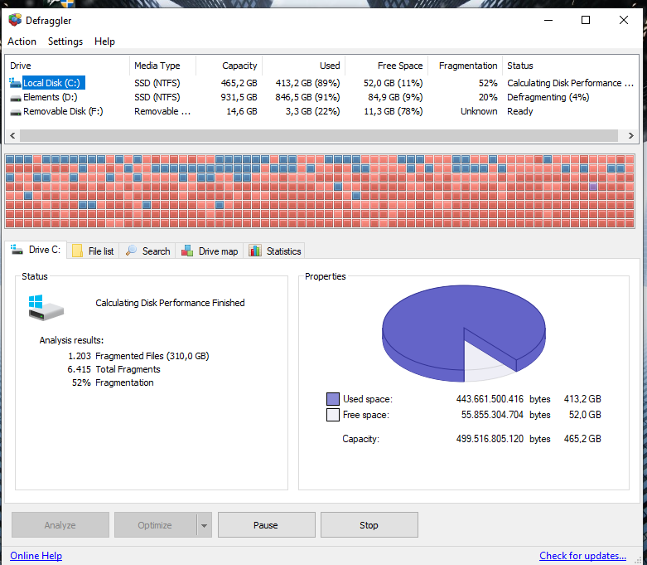Click the 846,5 GB (91%) used cell
The image size is (647, 565).
307,97
